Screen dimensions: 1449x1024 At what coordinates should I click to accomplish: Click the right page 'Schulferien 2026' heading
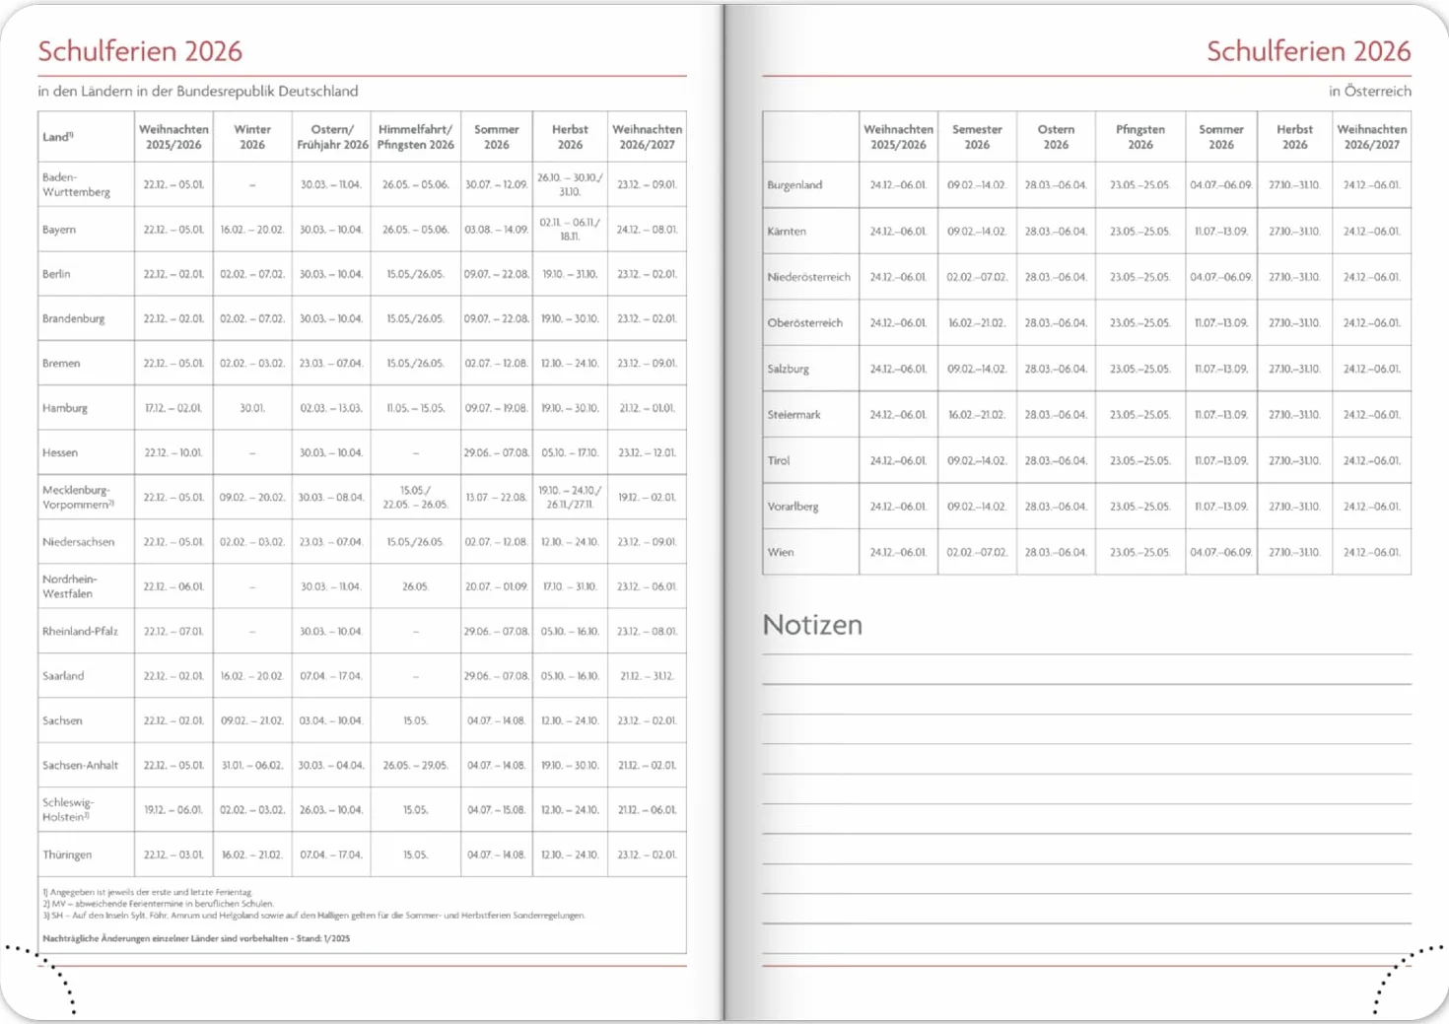[1309, 51]
